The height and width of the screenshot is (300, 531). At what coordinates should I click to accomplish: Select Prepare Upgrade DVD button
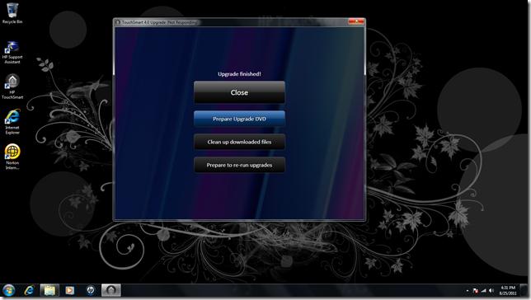tap(239, 119)
